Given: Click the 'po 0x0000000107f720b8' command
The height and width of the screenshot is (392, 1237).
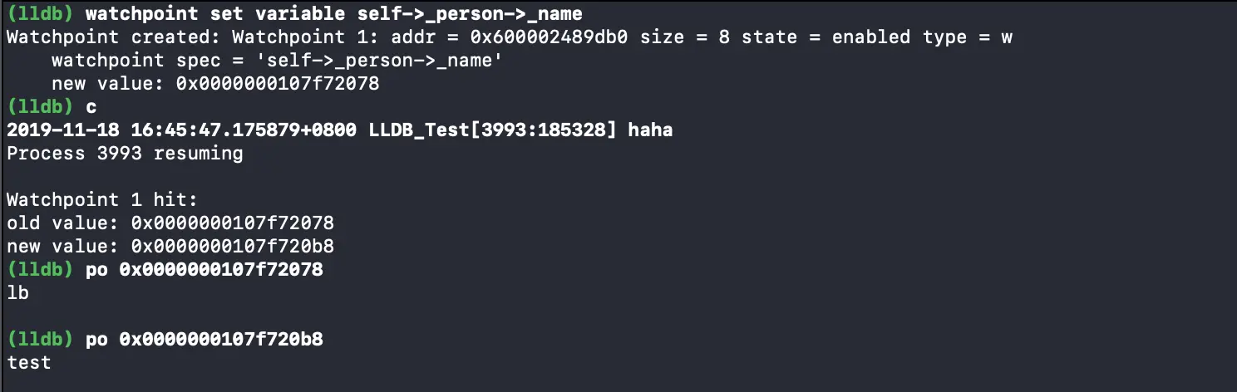Looking at the screenshot, I should click(205, 340).
